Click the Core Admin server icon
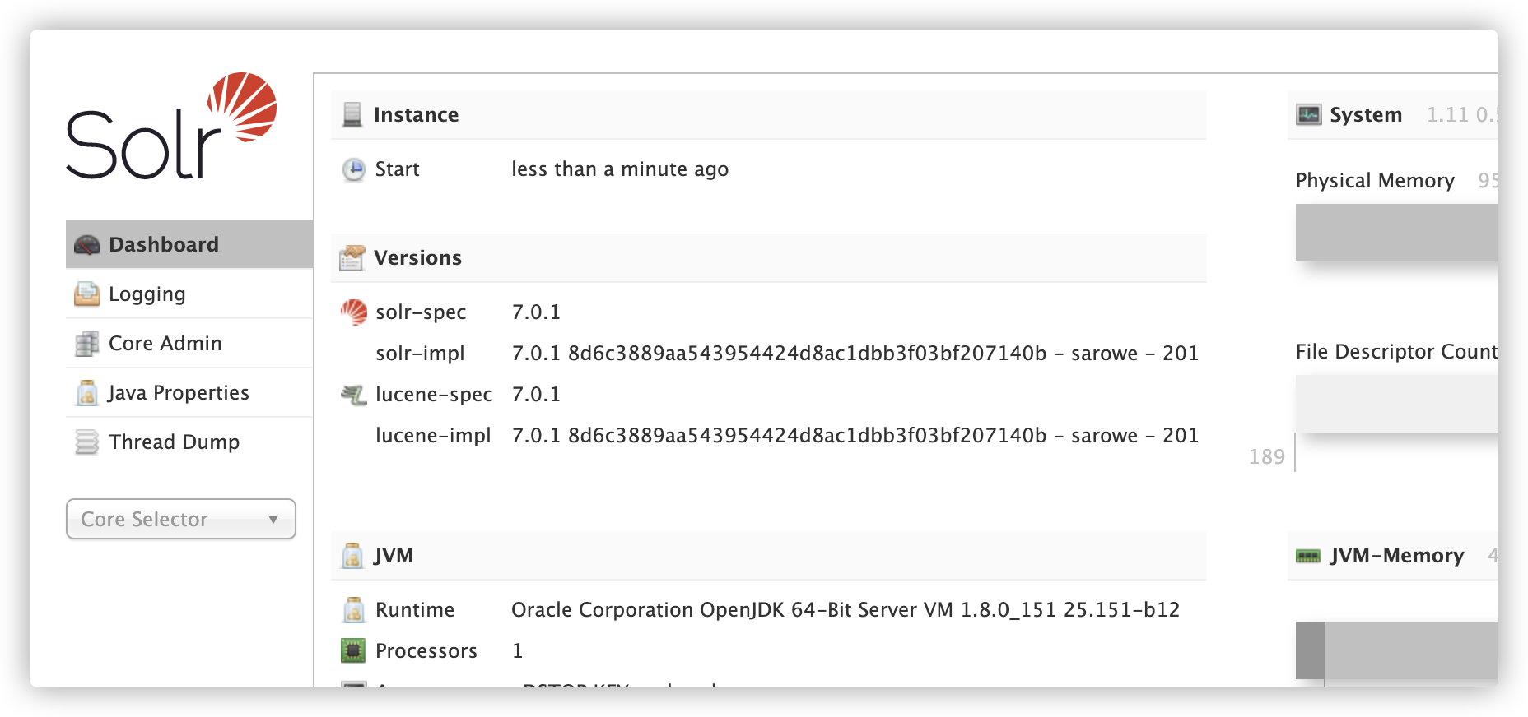 [87, 344]
